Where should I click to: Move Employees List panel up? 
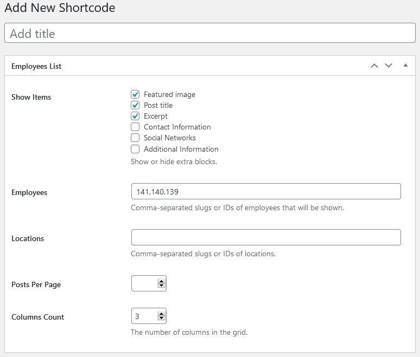pos(374,66)
